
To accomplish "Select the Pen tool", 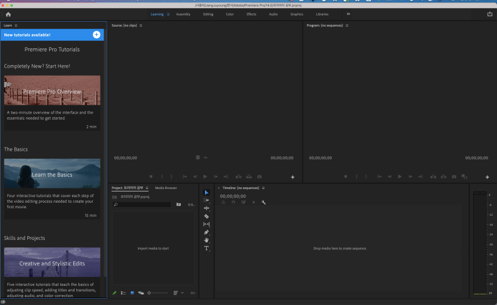I will click(206, 232).
